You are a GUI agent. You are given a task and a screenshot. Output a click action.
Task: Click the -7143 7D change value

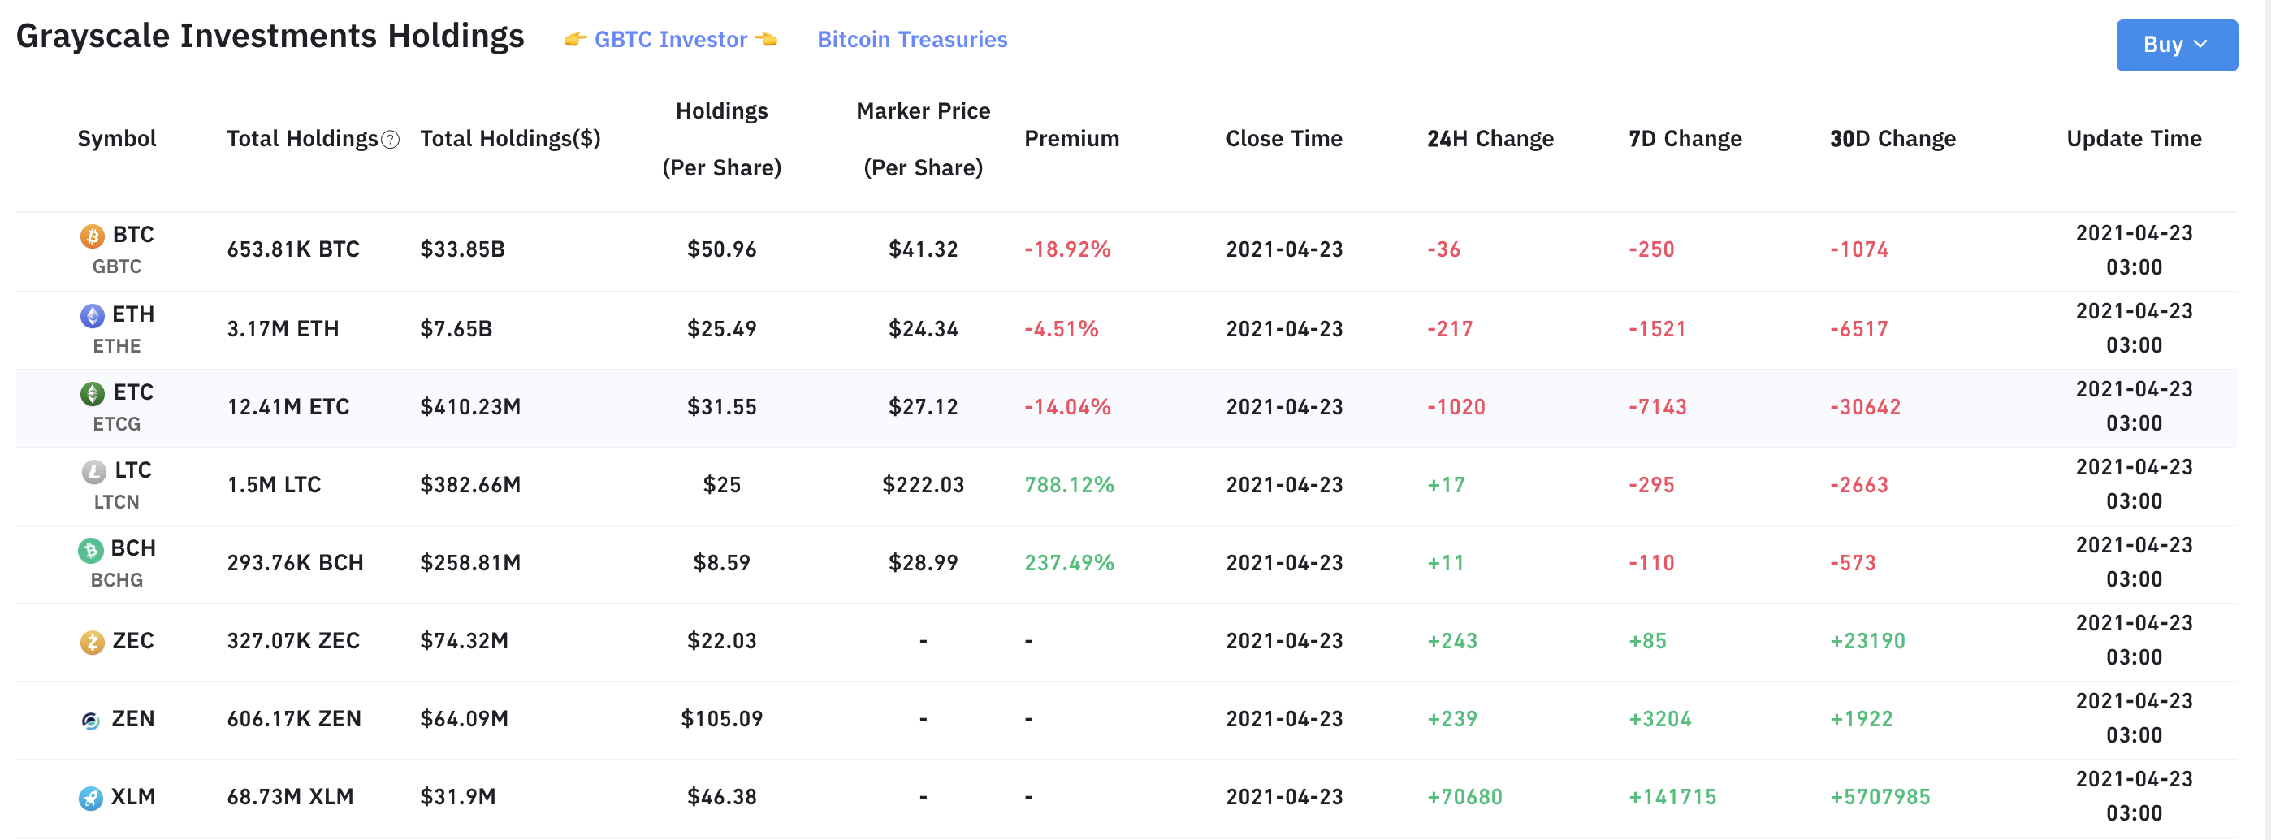coord(1658,406)
